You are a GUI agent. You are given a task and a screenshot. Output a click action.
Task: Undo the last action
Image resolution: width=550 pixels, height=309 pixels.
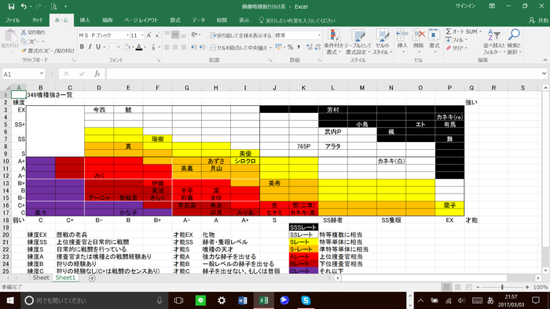[24, 6]
